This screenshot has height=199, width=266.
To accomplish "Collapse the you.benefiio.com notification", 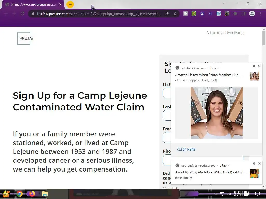I will tap(218, 68).
